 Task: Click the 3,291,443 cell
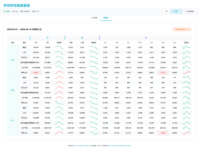click(70, 128)
